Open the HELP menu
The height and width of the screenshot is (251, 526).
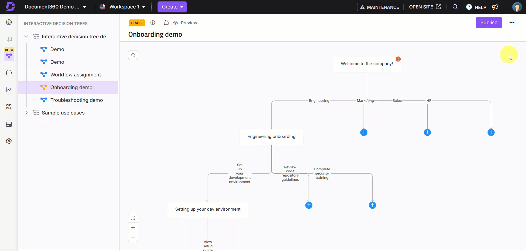476,7
